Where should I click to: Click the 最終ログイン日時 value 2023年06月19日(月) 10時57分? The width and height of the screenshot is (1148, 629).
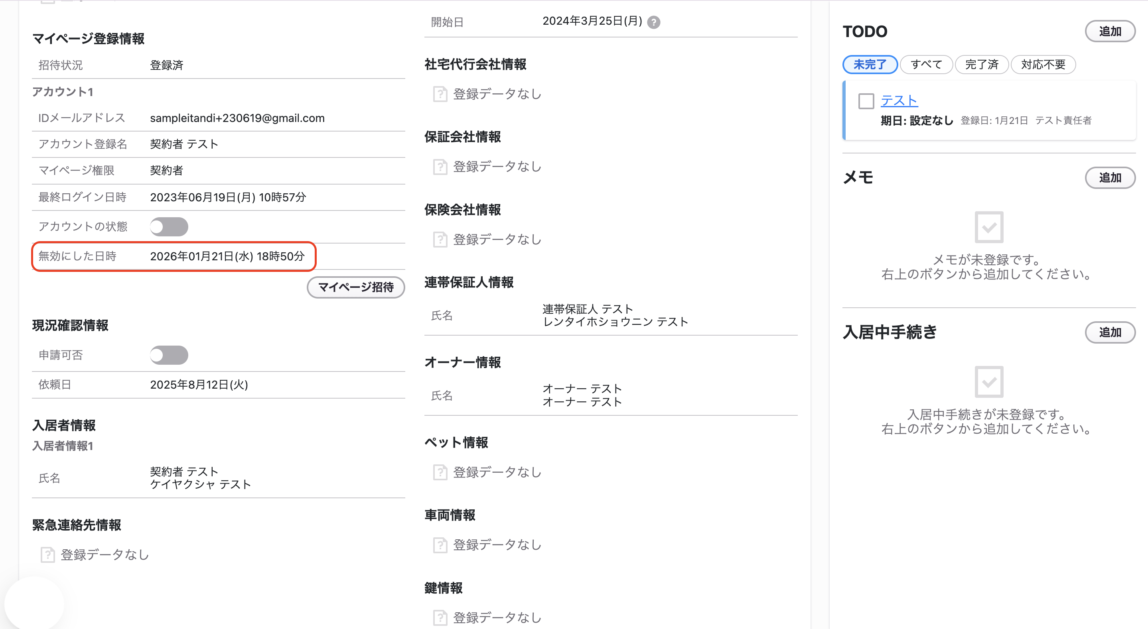click(x=228, y=197)
